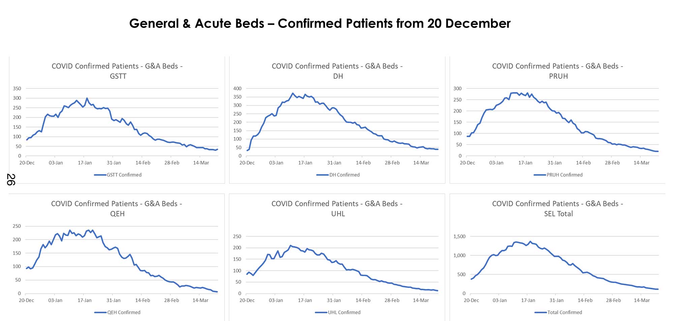674x321 pixels.
Task: Select the 14-Mar date label on PRUH chart
Action: 641,163
